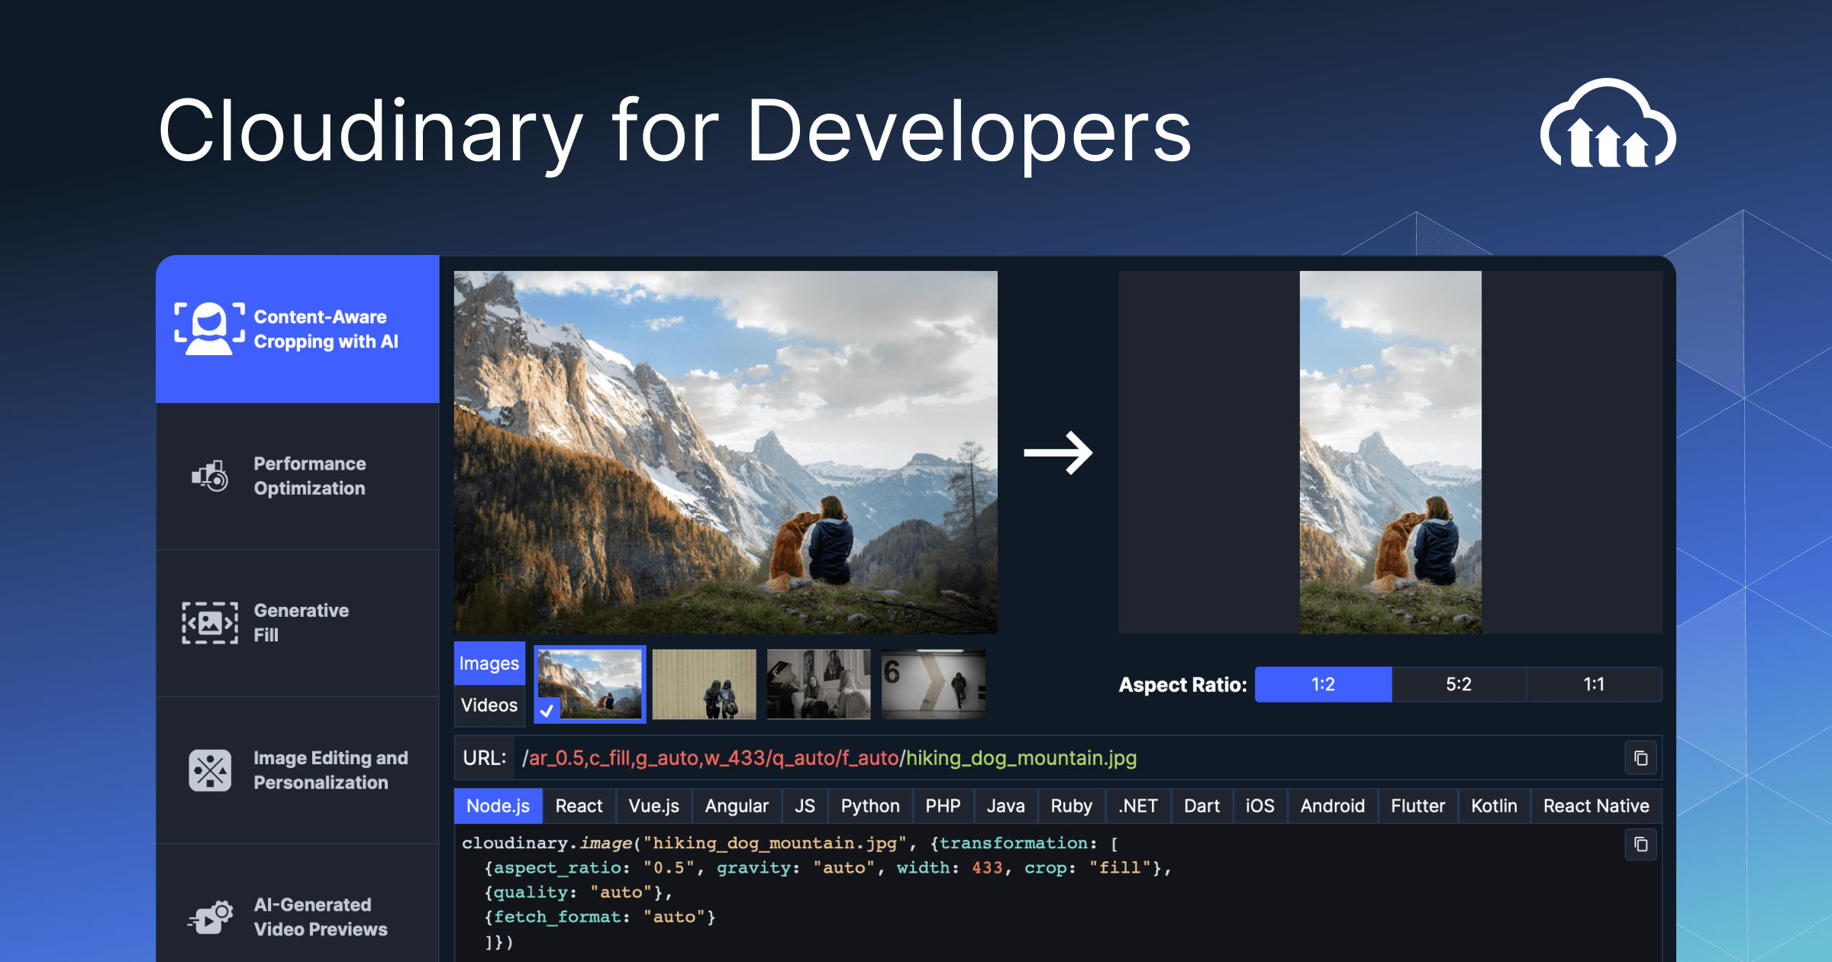
Task: Select the Android code tab
Action: pos(1332,806)
